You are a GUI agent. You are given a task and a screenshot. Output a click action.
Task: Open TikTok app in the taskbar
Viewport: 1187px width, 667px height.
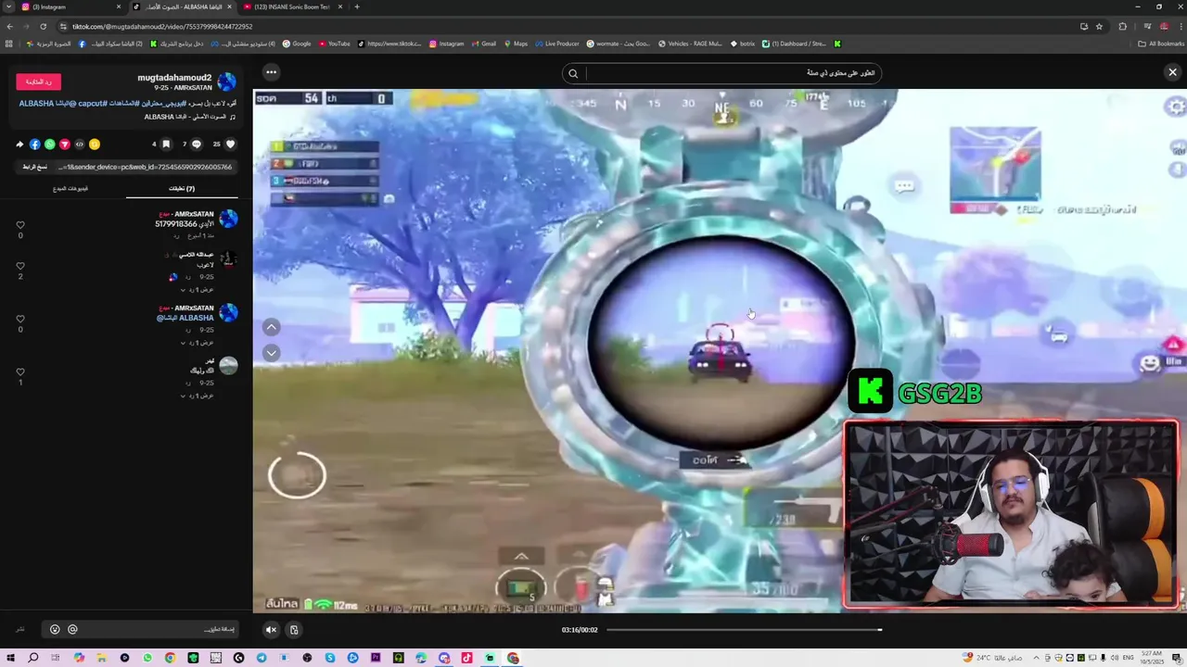point(466,658)
